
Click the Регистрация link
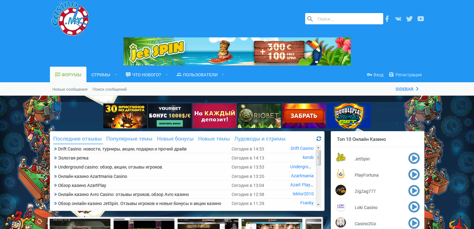click(x=408, y=75)
